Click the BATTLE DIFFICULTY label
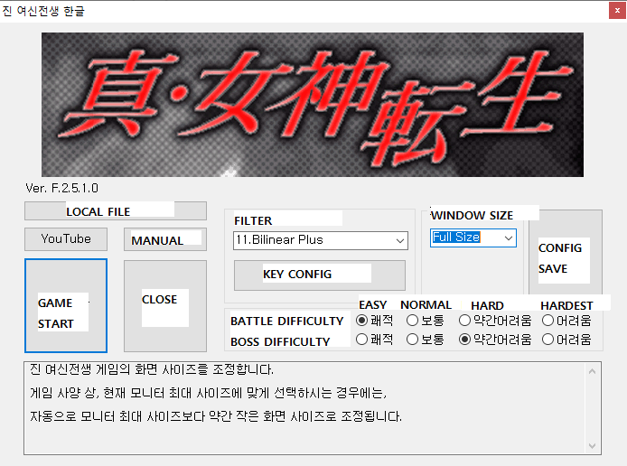Image resolution: width=627 pixels, height=466 pixels. (x=286, y=321)
